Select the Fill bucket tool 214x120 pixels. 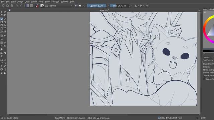pyautogui.click(x=1, y=49)
